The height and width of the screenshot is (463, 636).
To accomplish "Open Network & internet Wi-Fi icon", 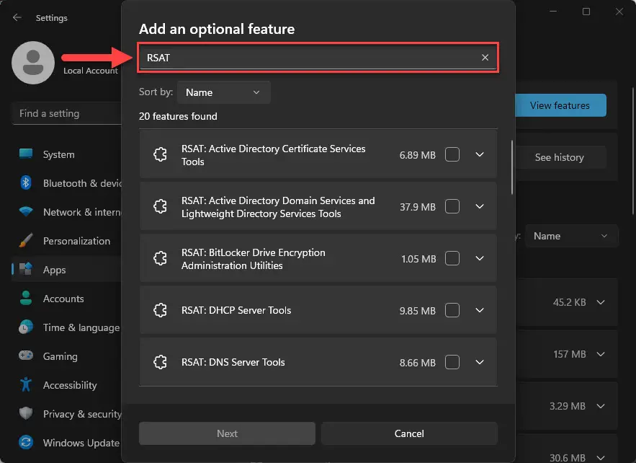I will coord(26,211).
